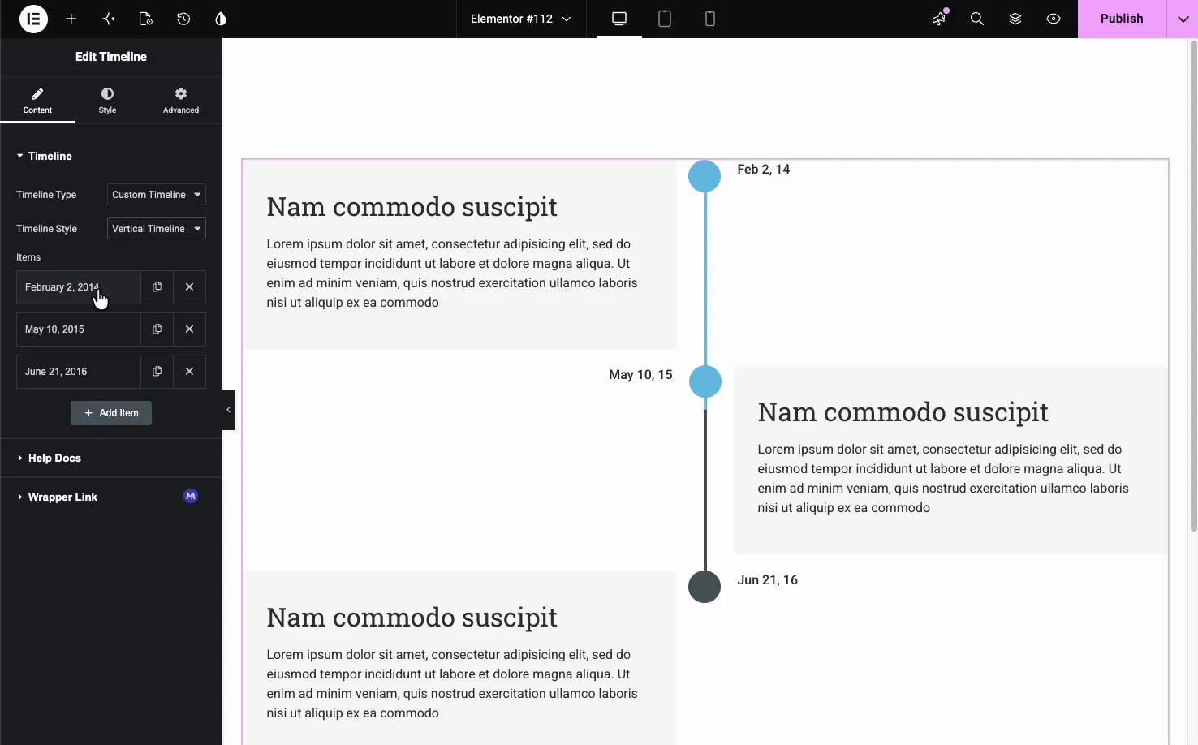
Task: Remove the June 21, 2016 item
Action: tap(189, 372)
